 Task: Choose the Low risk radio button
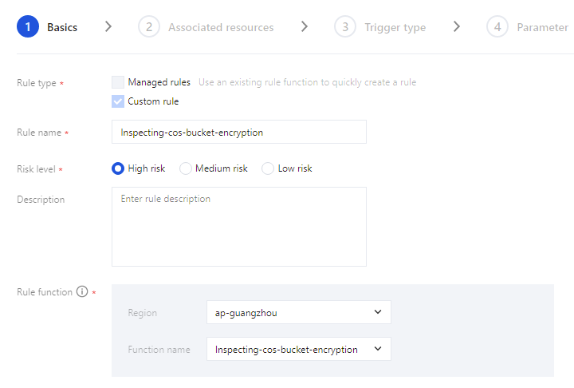[268, 168]
